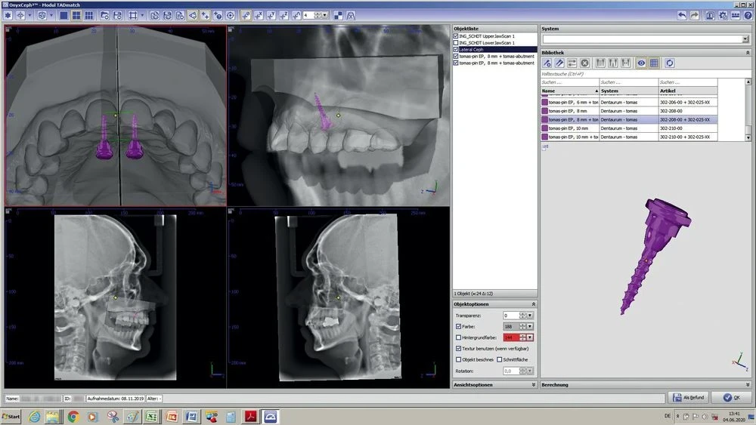Click the undo arrow in top-right toolbar
756x425 pixels.
coord(683,15)
